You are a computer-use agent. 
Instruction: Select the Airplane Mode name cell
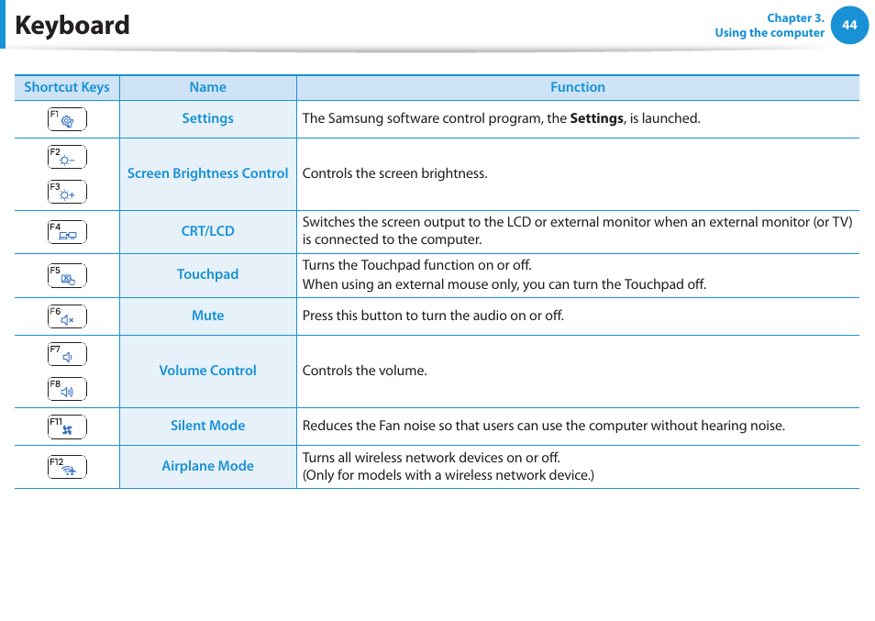[x=207, y=467]
